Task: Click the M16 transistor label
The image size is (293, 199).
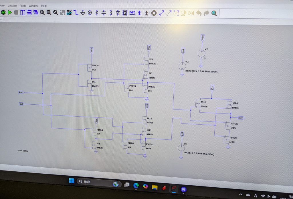Action: [x=232, y=142]
